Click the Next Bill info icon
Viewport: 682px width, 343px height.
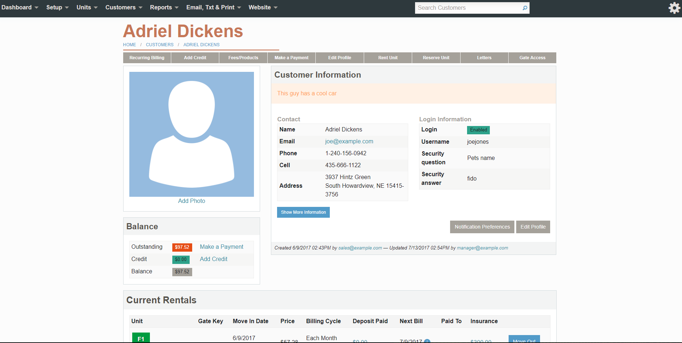click(427, 341)
